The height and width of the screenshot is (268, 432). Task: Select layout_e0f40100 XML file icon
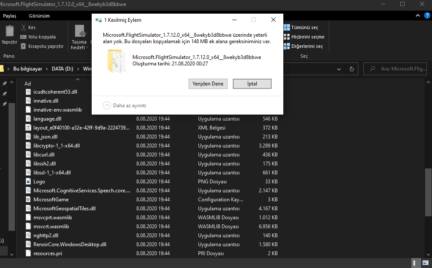coord(28,127)
